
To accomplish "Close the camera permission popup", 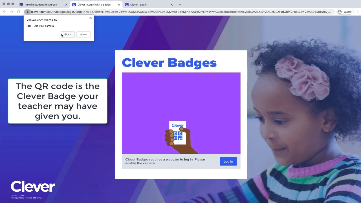I will tap(91, 18).
